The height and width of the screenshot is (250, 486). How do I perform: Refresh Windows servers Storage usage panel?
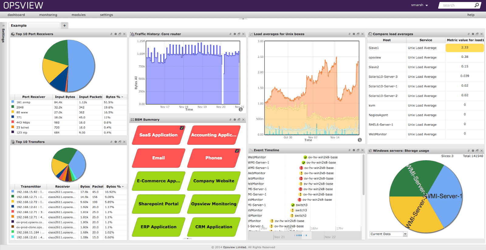[x=468, y=151]
